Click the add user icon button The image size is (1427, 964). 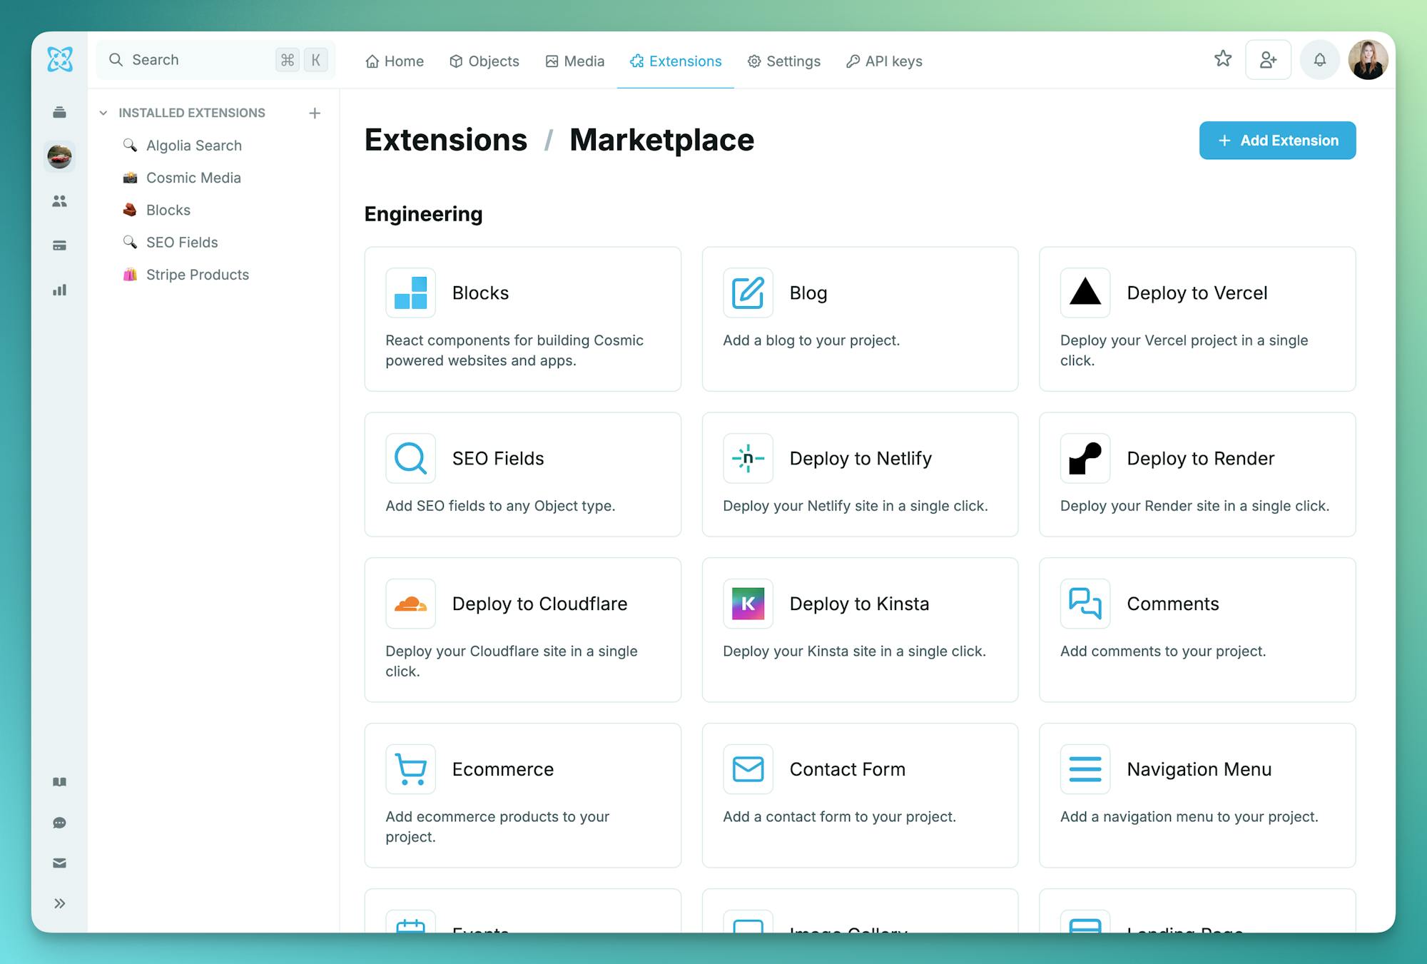[x=1268, y=60]
